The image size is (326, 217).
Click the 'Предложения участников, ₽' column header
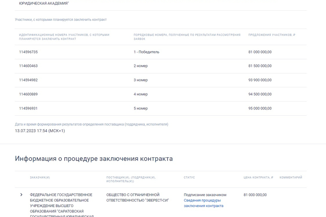click(x=272, y=35)
